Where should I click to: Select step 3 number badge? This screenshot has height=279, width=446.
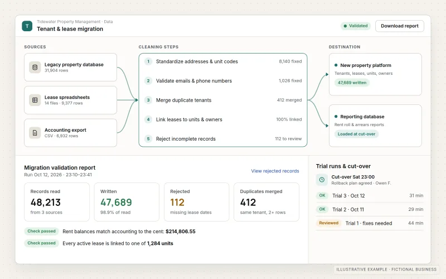tap(148, 100)
